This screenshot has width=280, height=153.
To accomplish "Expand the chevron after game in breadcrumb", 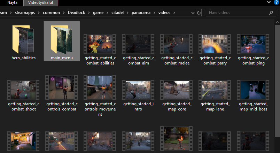I will coord(108,13).
